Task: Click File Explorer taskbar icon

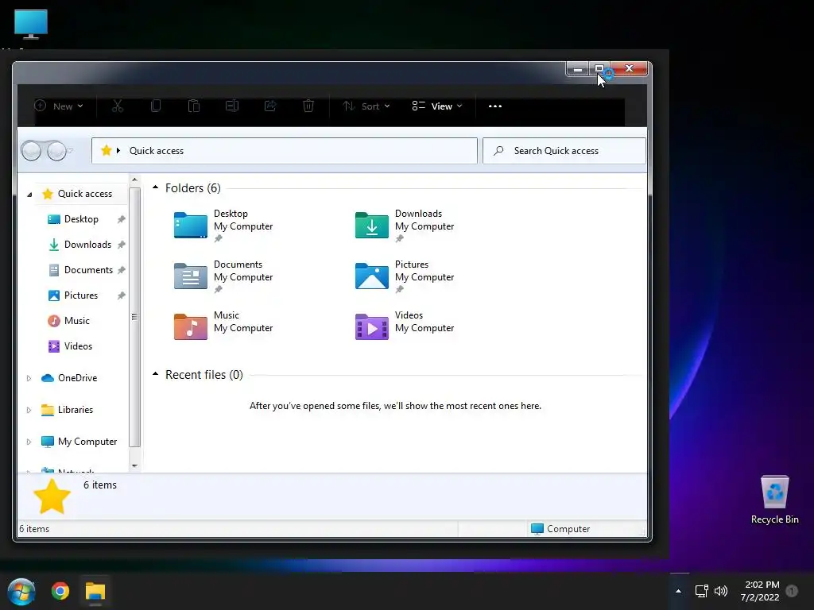Action: tap(95, 591)
